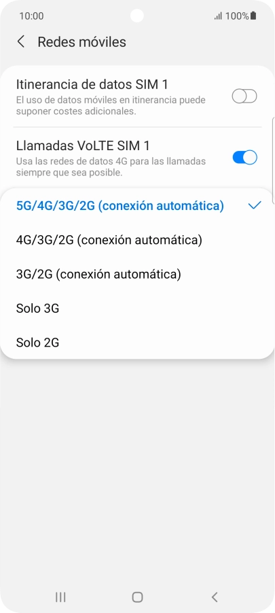Open the Itinerancia de datos SIM 1 text
275x613 pixels.
92,84
